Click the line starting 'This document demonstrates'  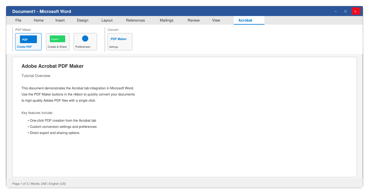coord(78,88)
